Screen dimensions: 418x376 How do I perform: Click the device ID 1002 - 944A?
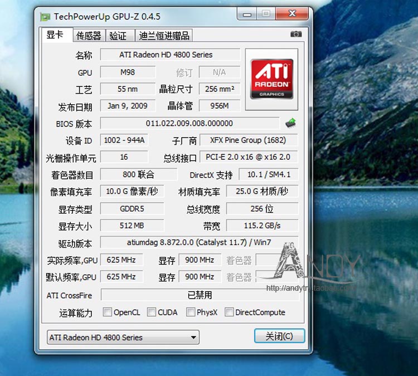pyautogui.click(x=124, y=140)
